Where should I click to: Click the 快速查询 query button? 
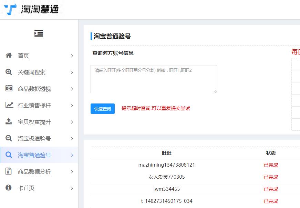pos(102,109)
